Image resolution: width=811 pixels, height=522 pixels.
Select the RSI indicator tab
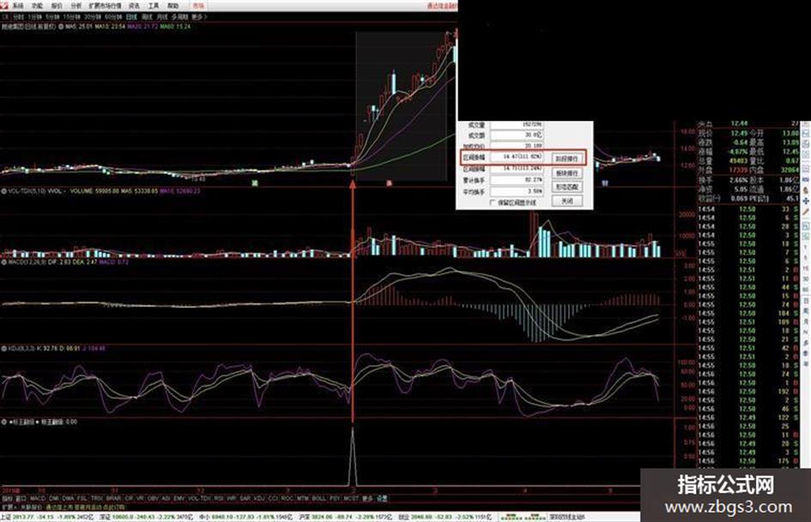click(218, 499)
